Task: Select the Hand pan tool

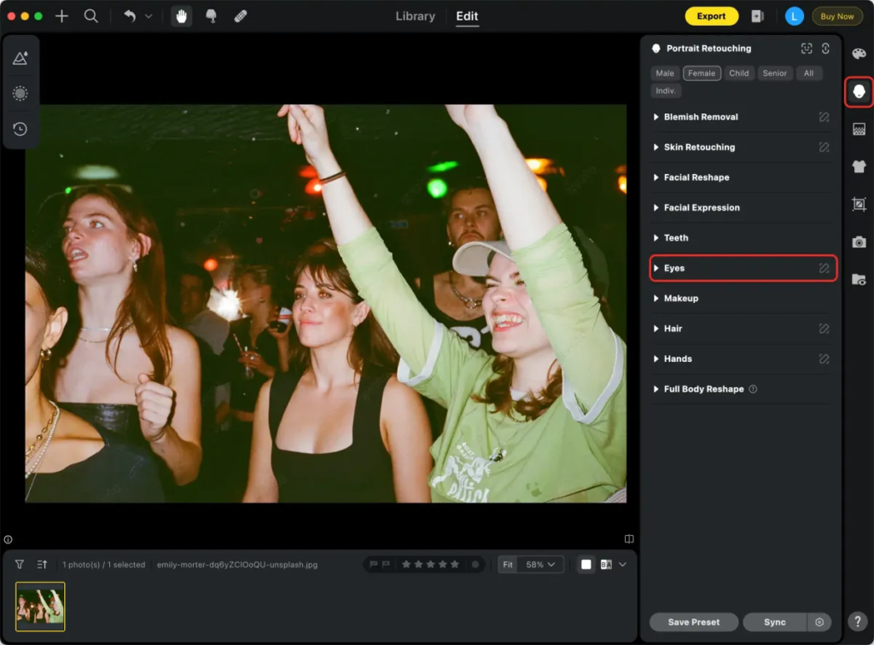Action: [x=181, y=16]
